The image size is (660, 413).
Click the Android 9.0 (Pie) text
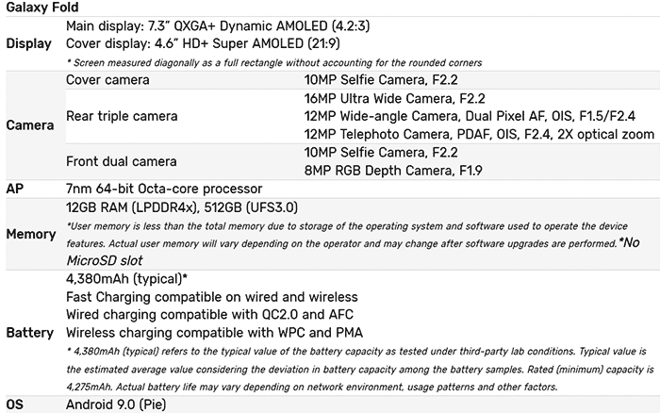[116, 405]
